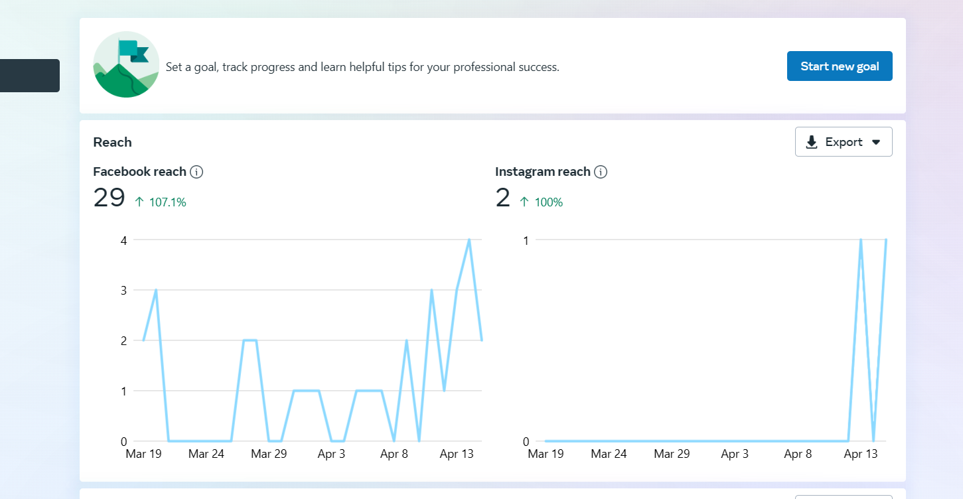Click the download icon in Export button
Image resolution: width=963 pixels, height=499 pixels.
click(x=812, y=142)
